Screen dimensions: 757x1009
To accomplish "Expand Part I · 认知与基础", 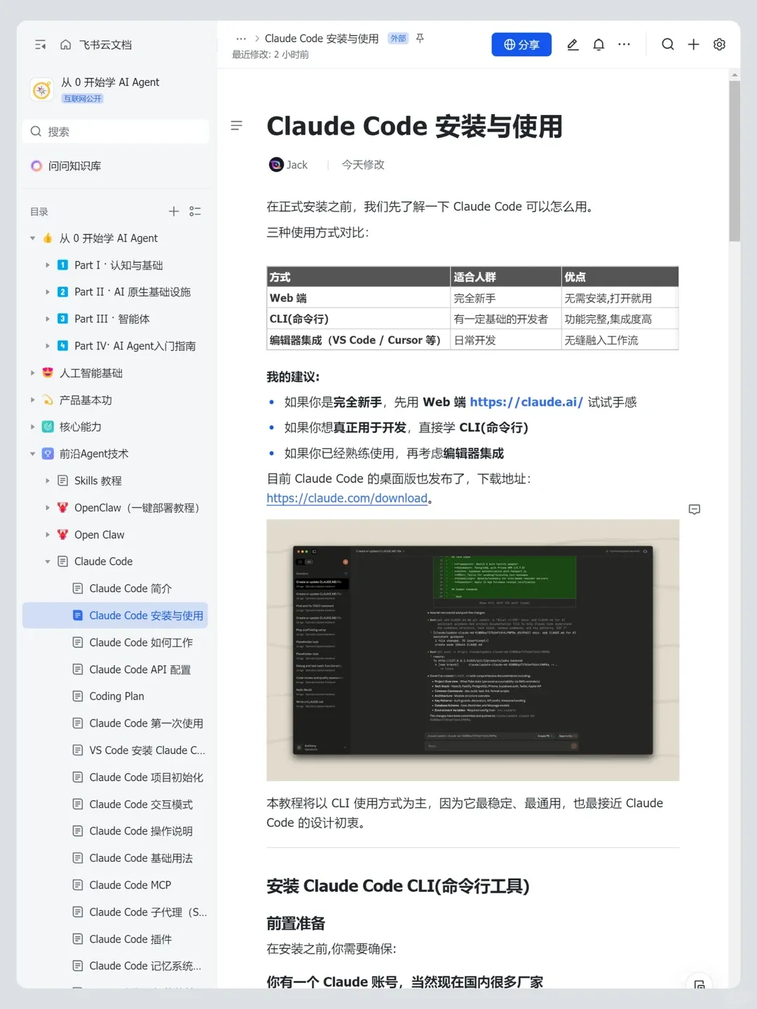I will [48, 266].
